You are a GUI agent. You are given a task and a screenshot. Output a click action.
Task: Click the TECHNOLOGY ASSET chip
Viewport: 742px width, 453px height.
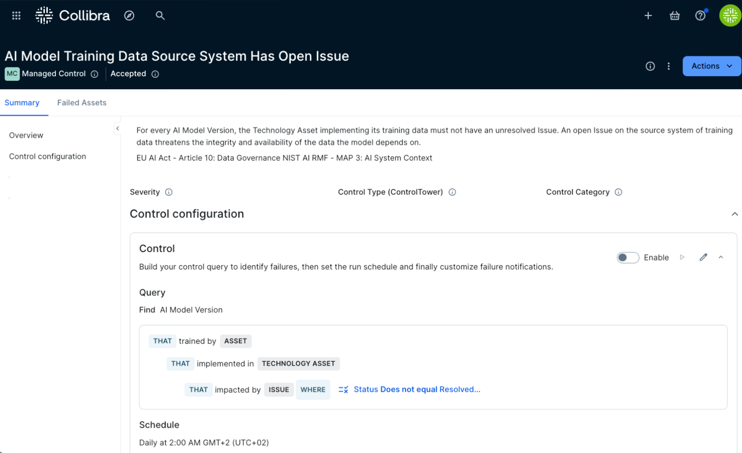pyautogui.click(x=298, y=364)
